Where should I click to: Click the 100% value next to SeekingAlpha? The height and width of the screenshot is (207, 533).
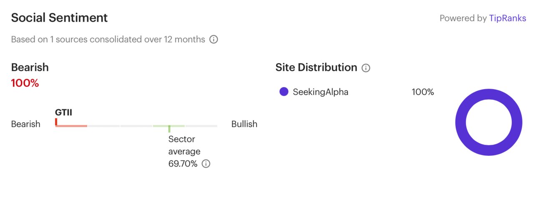pyautogui.click(x=423, y=92)
